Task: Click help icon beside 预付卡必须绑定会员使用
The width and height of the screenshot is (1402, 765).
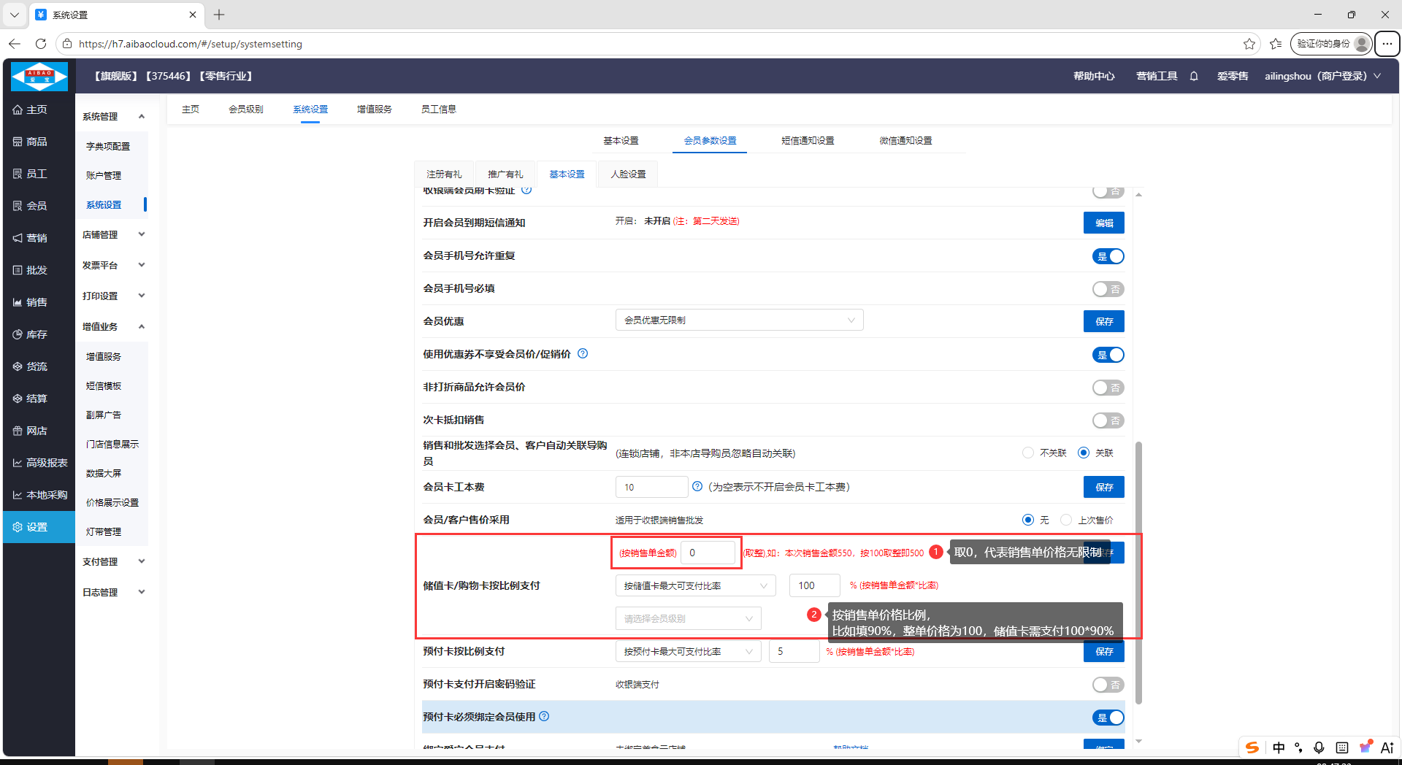Action: [x=544, y=717]
